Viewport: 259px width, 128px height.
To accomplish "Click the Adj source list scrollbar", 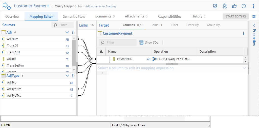I will tap(74, 53).
